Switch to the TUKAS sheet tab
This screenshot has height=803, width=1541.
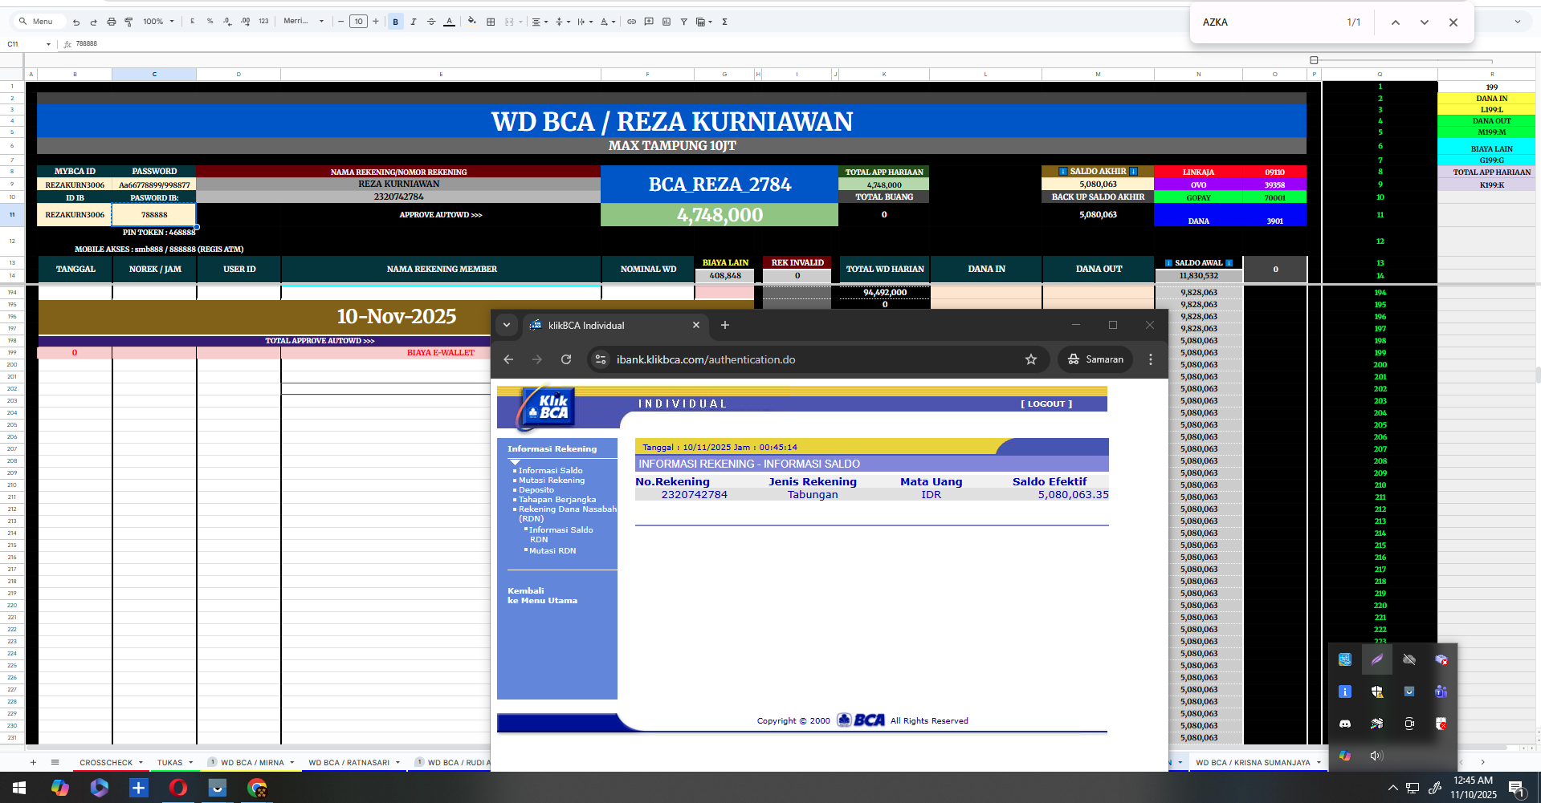169,763
